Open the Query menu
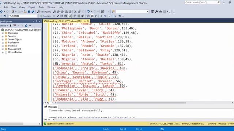234x131 pixels. click(x=22, y=7)
